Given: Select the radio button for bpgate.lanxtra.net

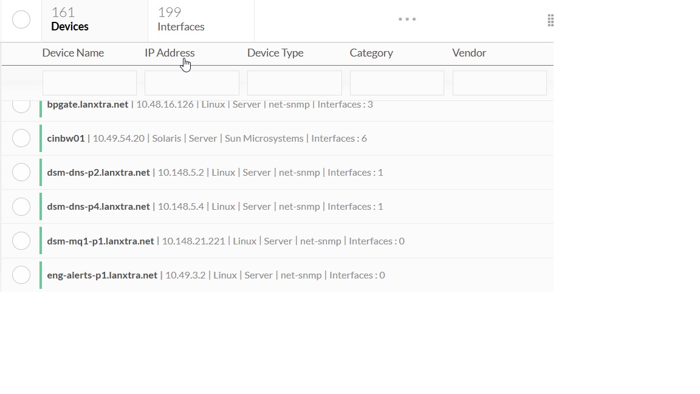Looking at the screenshot, I should 21,104.
